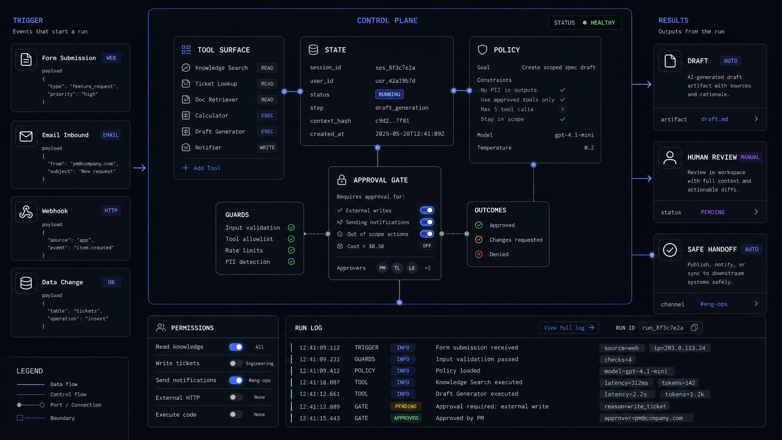Click the Draft file icon in Results
The height and width of the screenshot is (440, 782).
[670, 61]
